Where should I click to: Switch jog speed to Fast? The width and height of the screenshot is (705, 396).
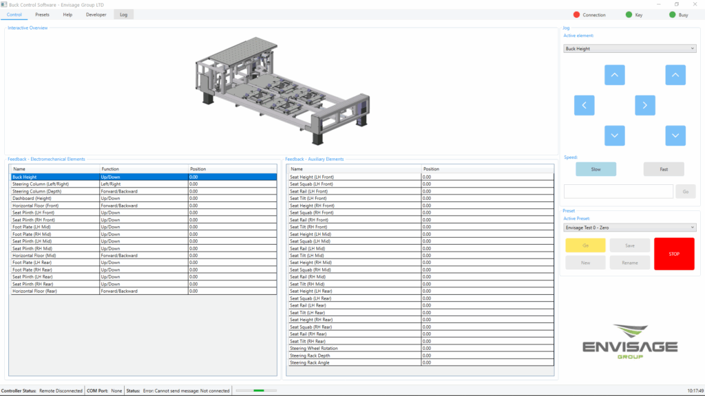663,168
